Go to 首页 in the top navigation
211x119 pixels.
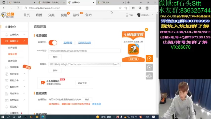coord(27,15)
